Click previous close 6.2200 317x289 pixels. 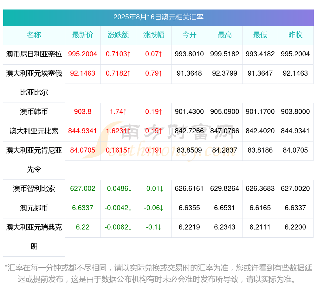tap(295, 227)
